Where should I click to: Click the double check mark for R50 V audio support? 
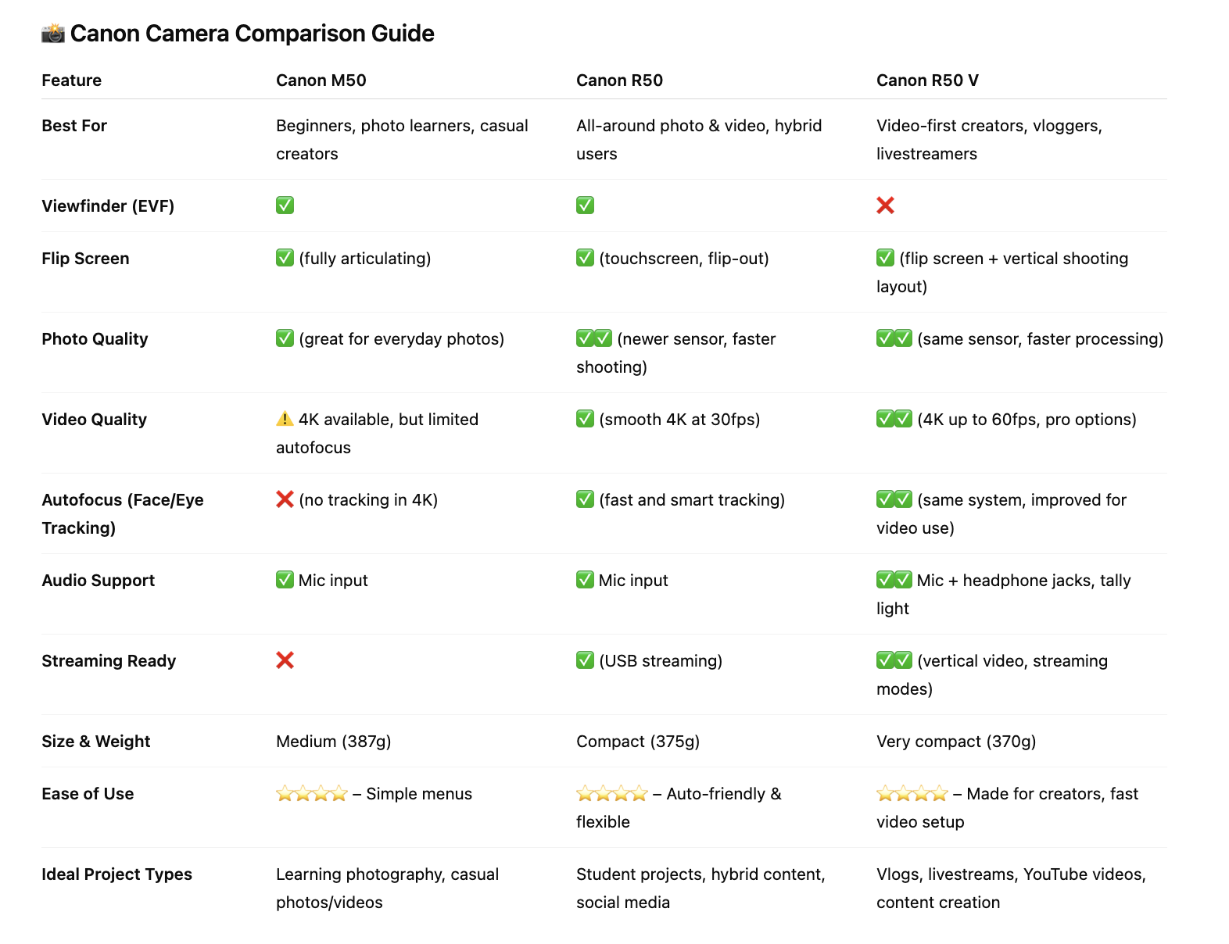coord(894,580)
